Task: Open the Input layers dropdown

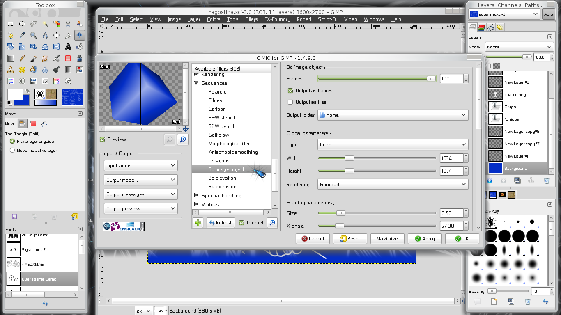Action: pos(140,166)
